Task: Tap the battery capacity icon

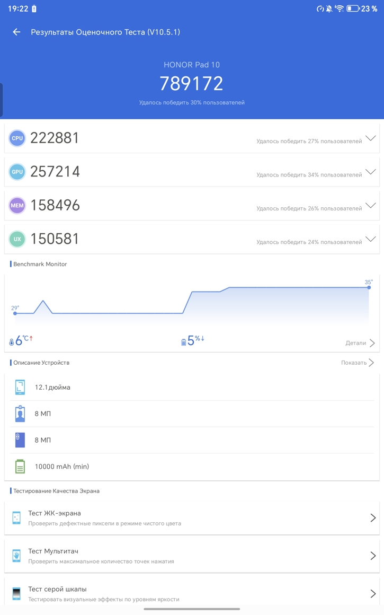Action: (x=20, y=467)
